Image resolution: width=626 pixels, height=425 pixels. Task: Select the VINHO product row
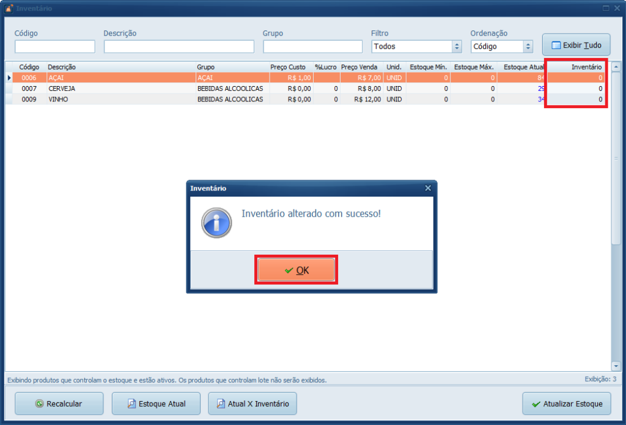122,99
